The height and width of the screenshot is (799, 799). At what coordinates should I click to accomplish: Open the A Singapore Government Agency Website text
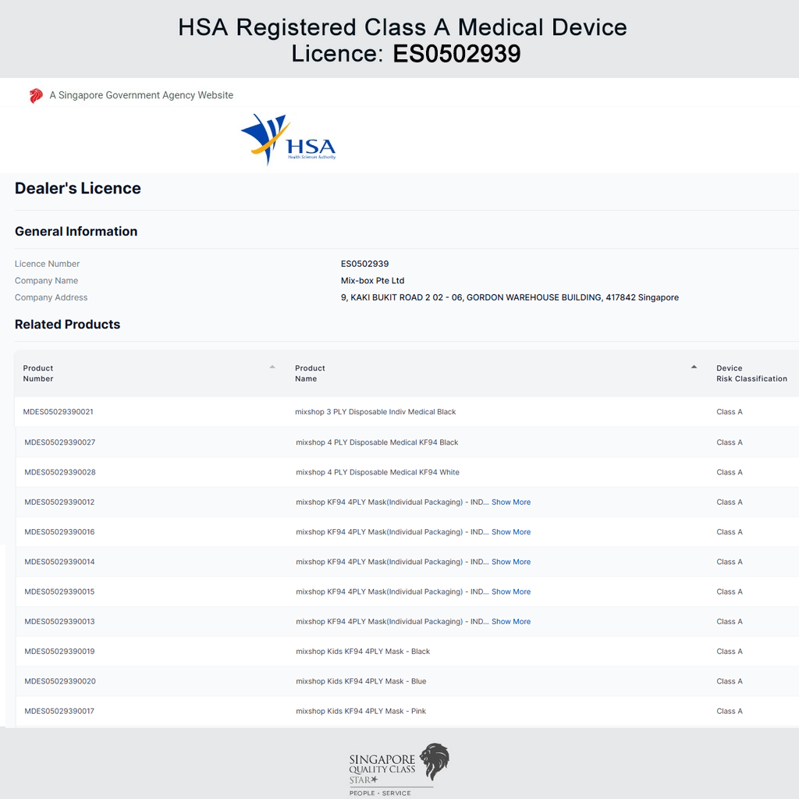[x=141, y=95]
